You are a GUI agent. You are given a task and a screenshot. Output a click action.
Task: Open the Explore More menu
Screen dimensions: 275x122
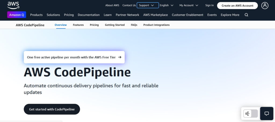coord(230,15)
